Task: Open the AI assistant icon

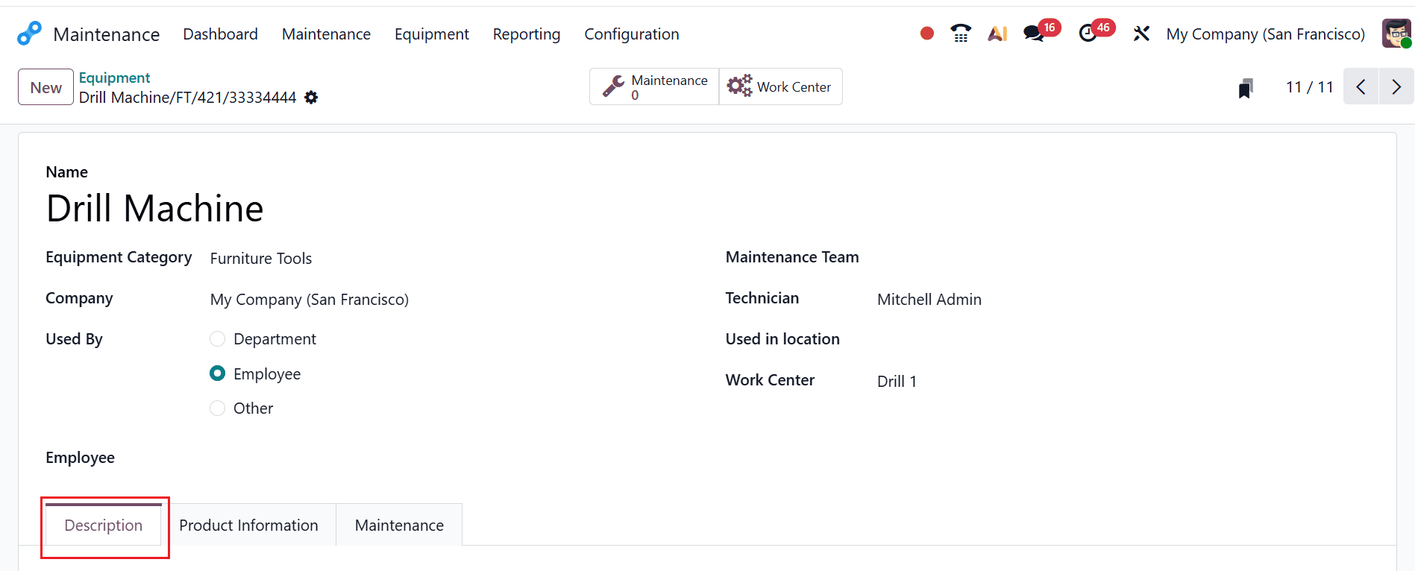Action: [x=997, y=34]
